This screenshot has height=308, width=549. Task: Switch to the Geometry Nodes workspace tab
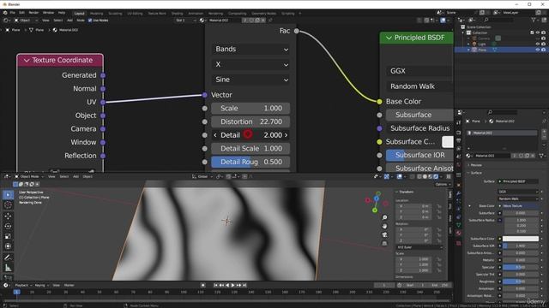tap(263, 14)
